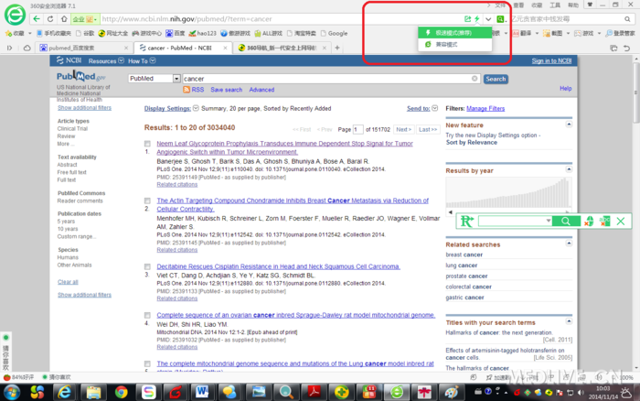
Task: Open the How To dropdown
Action: tap(142, 61)
